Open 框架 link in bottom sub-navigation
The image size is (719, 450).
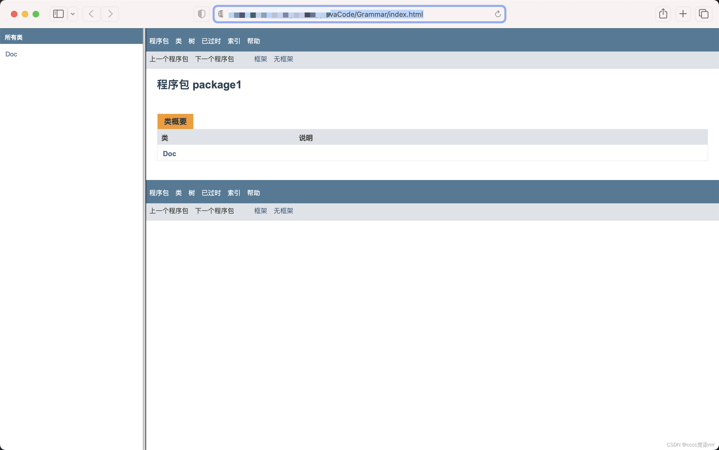[261, 211]
